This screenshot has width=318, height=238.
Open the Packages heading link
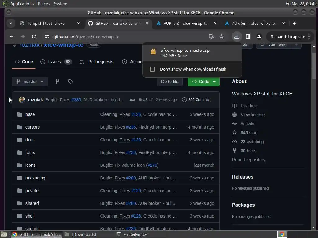(x=243, y=205)
